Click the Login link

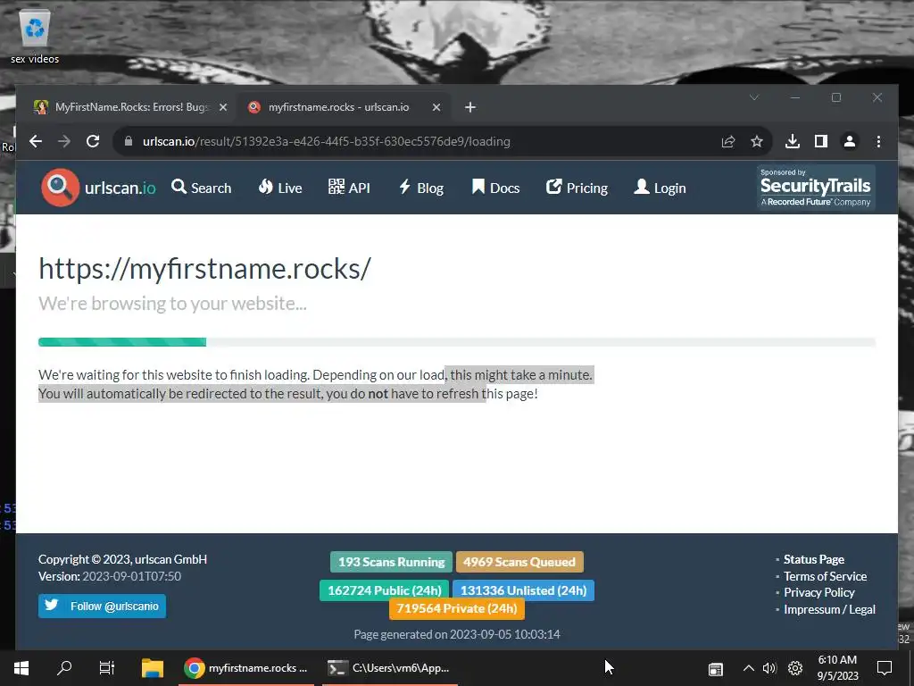[x=660, y=188]
